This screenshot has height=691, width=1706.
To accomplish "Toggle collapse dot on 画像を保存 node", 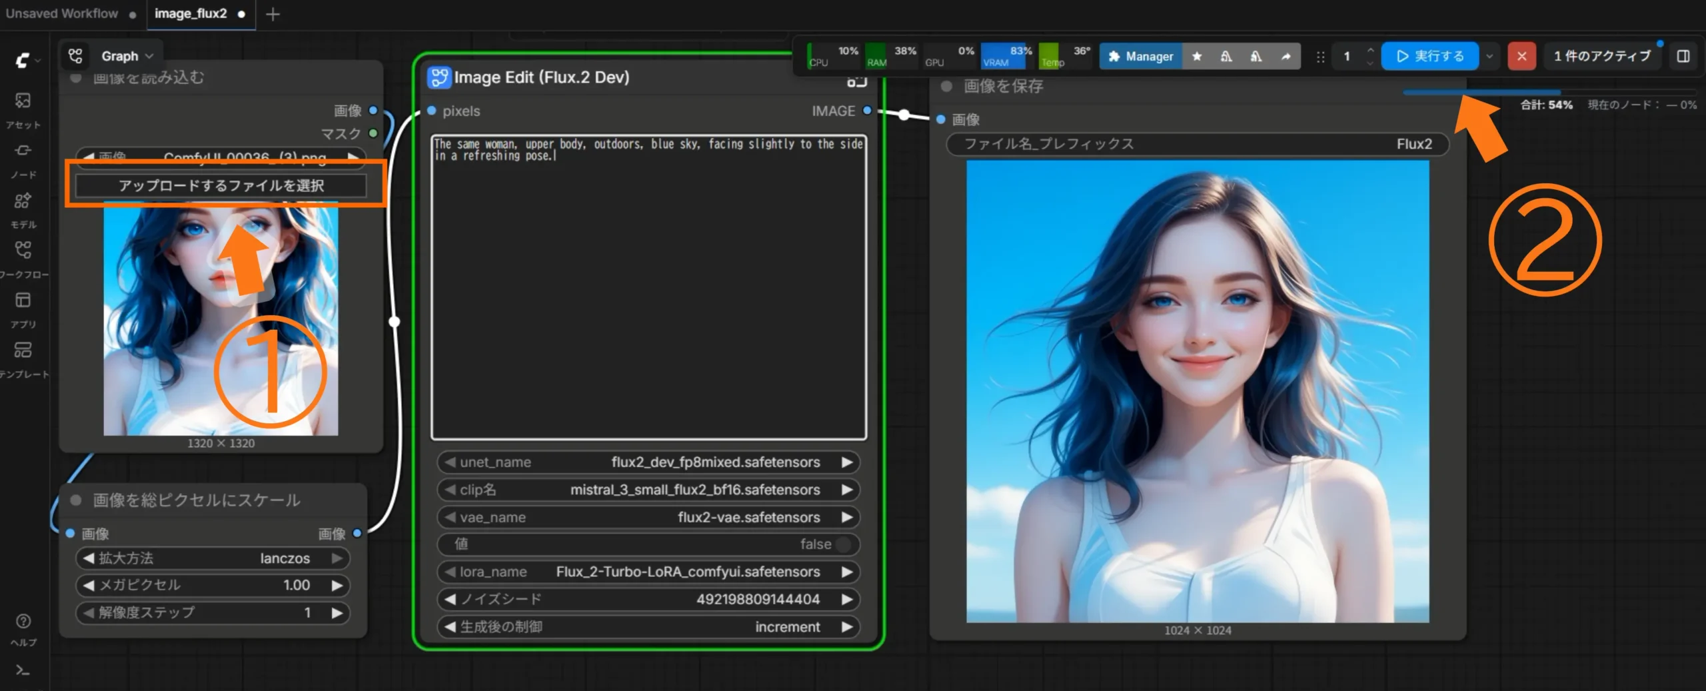I will click(946, 86).
